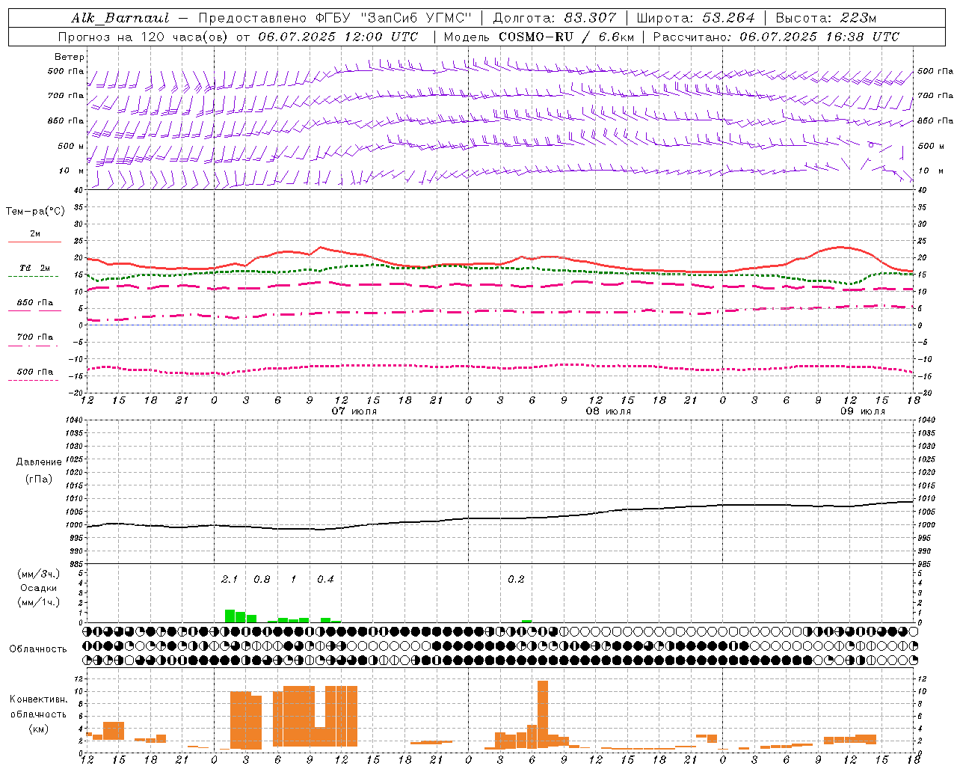Viewport: 957px width, 766px height.
Task: Click the green 'Td 2м' dew point legend entry
Action: pos(34,268)
